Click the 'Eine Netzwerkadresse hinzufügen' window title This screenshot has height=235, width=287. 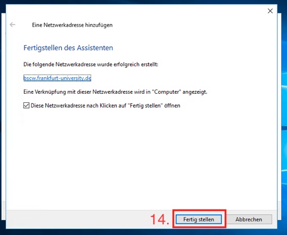point(72,25)
